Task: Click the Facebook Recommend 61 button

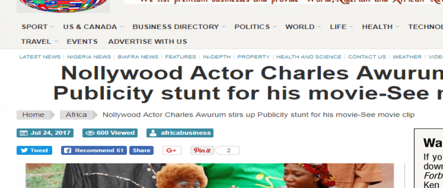Action: tap(94, 150)
